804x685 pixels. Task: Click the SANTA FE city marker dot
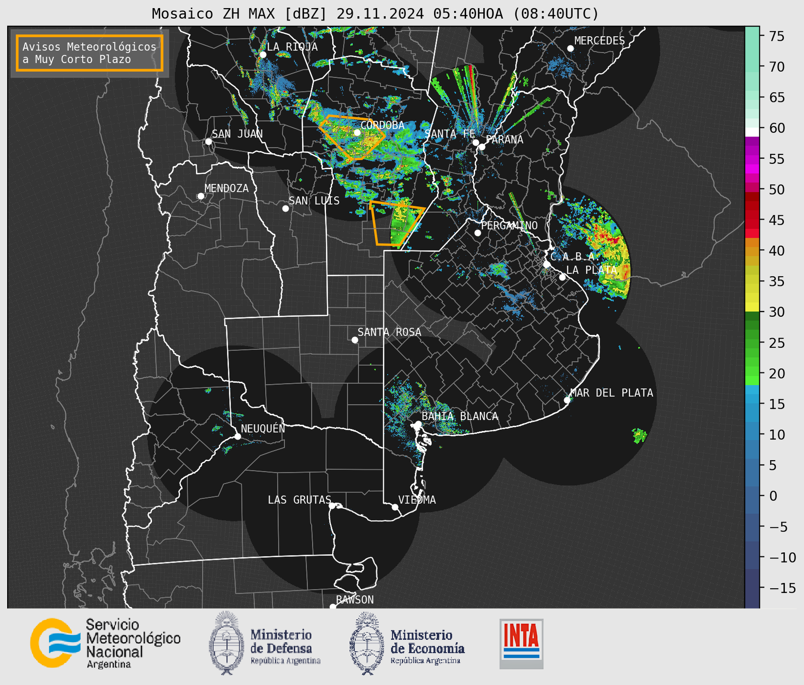pyautogui.click(x=476, y=142)
